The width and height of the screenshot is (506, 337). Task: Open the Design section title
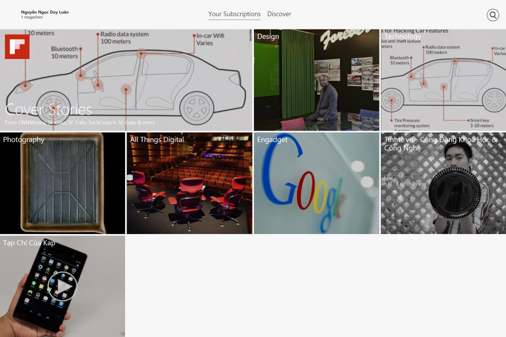[x=268, y=37]
